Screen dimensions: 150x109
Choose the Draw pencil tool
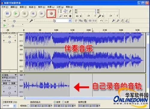tap(70, 11)
